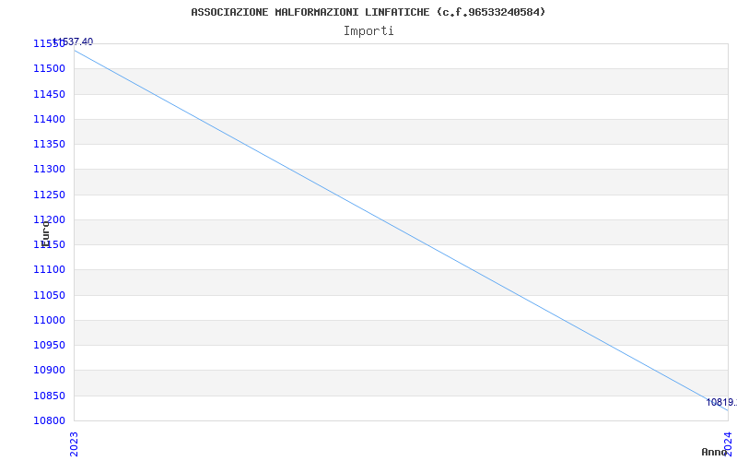Click the blue trend line in chart
The height and width of the screenshot is (461, 737).
click(401, 230)
